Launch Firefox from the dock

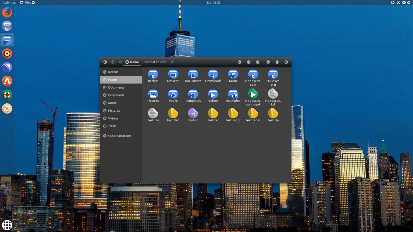tap(7, 12)
